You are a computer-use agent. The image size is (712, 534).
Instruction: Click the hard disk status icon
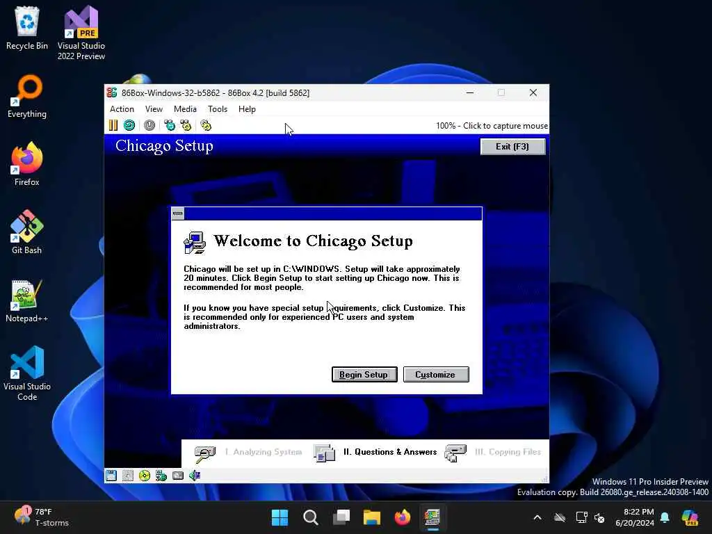[x=178, y=476]
